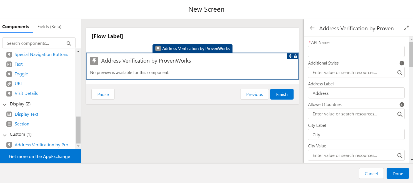This screenshot has height=183, width=413.
Task: Click the Address Label input field
Action: click(356, 93)
